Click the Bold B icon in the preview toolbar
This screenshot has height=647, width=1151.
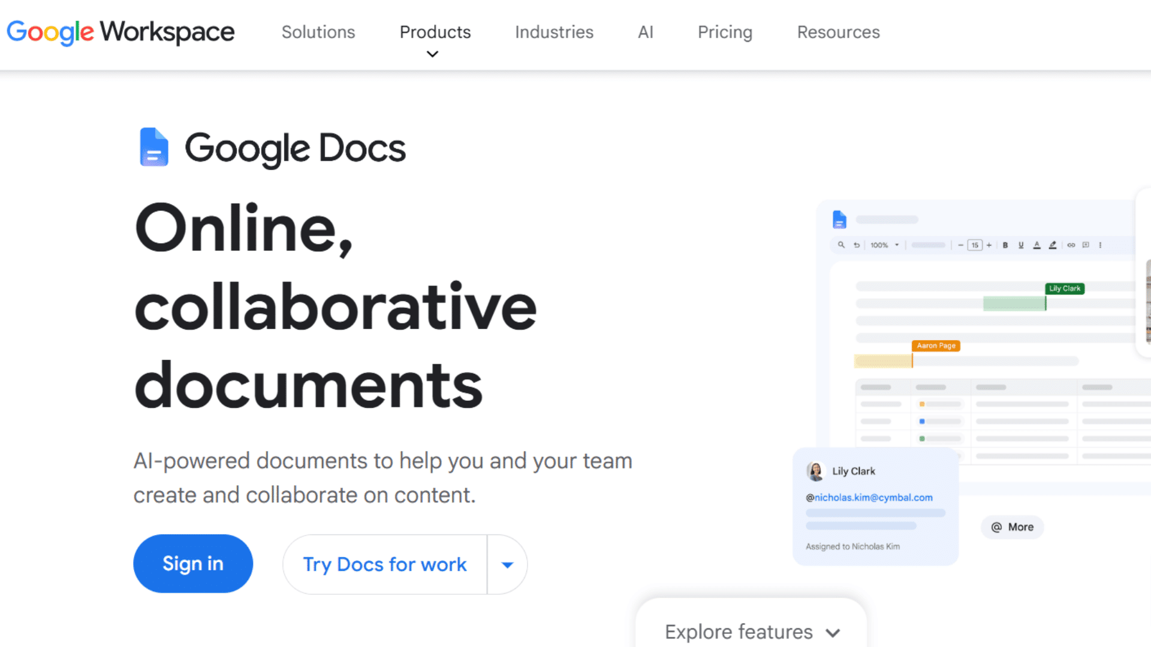point(1005,245)
